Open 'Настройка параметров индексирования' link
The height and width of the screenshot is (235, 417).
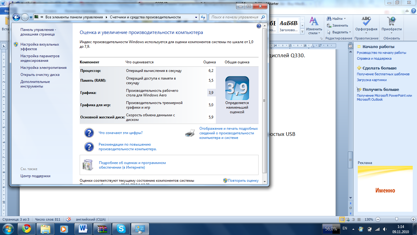(x=40, y=58)
